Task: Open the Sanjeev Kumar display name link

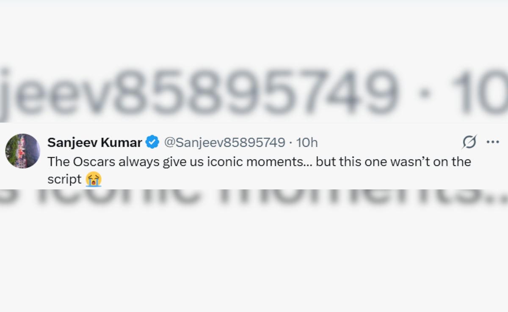Action: [x=94, y=142]
